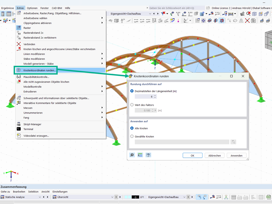
Task: Choose Plausibilitätskontrolle menu entry
Action: point(61,77)
